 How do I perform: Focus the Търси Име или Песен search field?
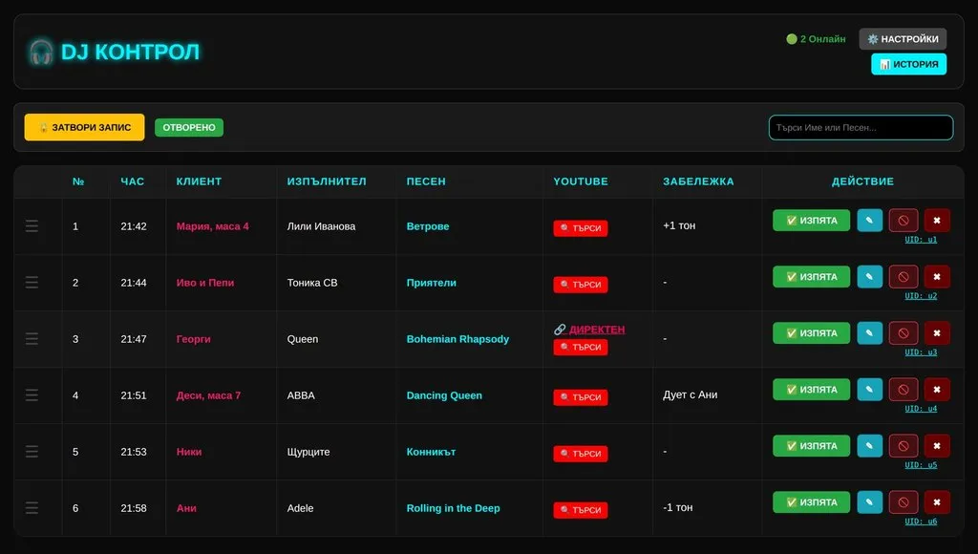click(x=861, y=127)
